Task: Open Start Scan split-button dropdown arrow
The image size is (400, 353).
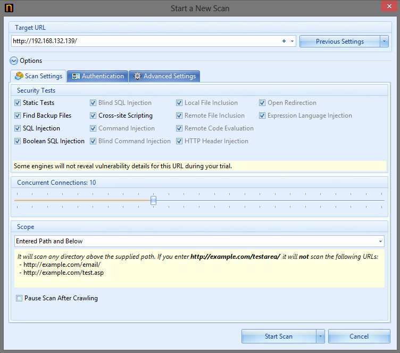Action: click(320, 336)
